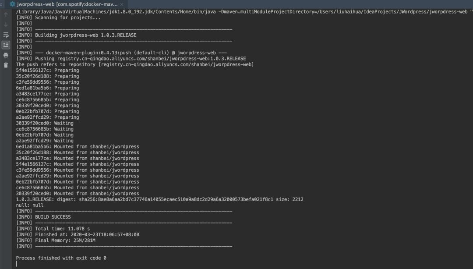Click the java command line at top
Viewport: 473px width, 269px height.
[244, 12]
